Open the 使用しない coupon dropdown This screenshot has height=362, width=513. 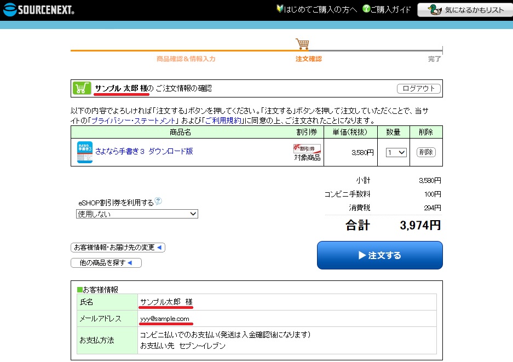(x=137, y=214)
